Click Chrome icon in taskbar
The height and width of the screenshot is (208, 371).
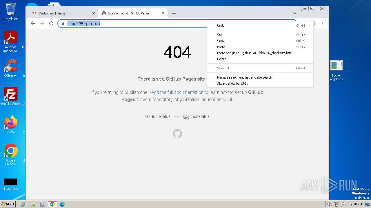[52, 204]
